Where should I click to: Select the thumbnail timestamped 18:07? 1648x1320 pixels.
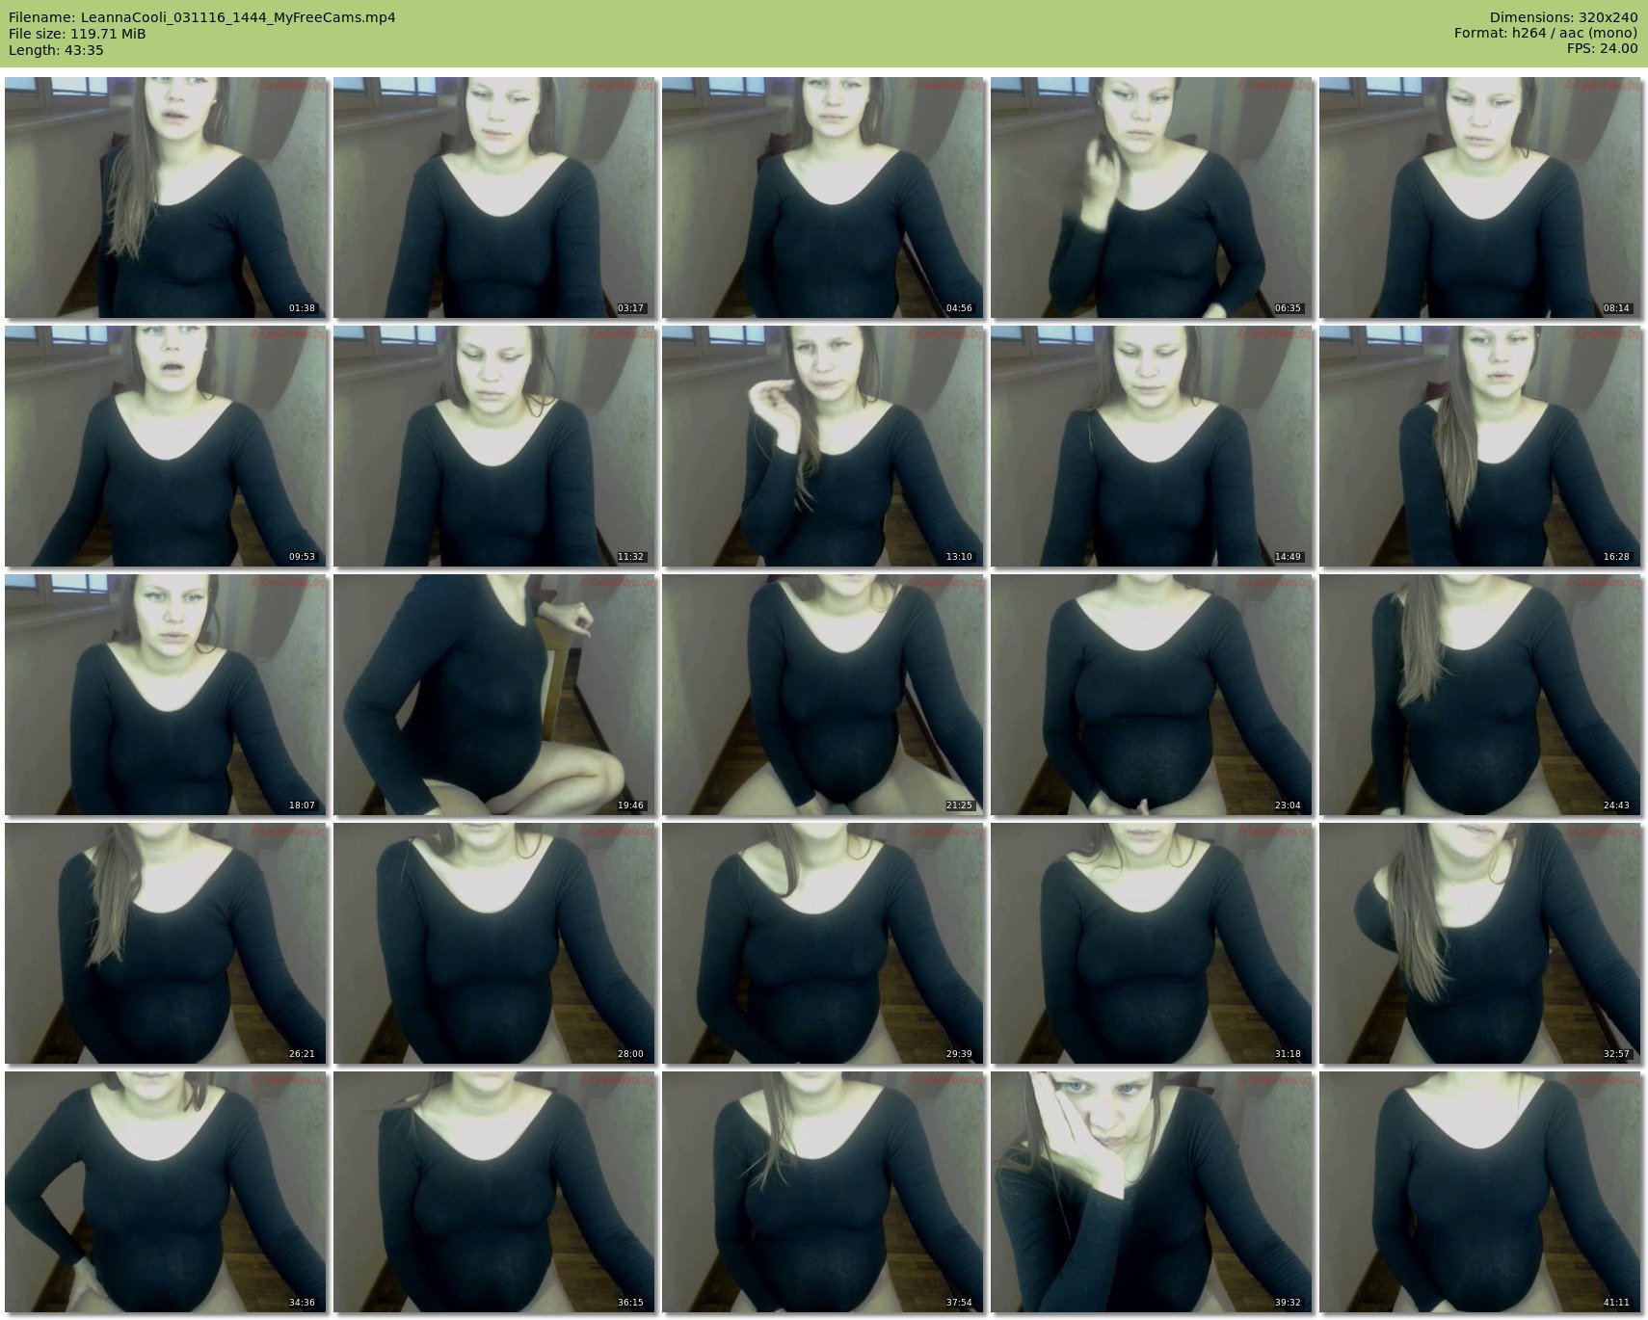pos(166,695)
